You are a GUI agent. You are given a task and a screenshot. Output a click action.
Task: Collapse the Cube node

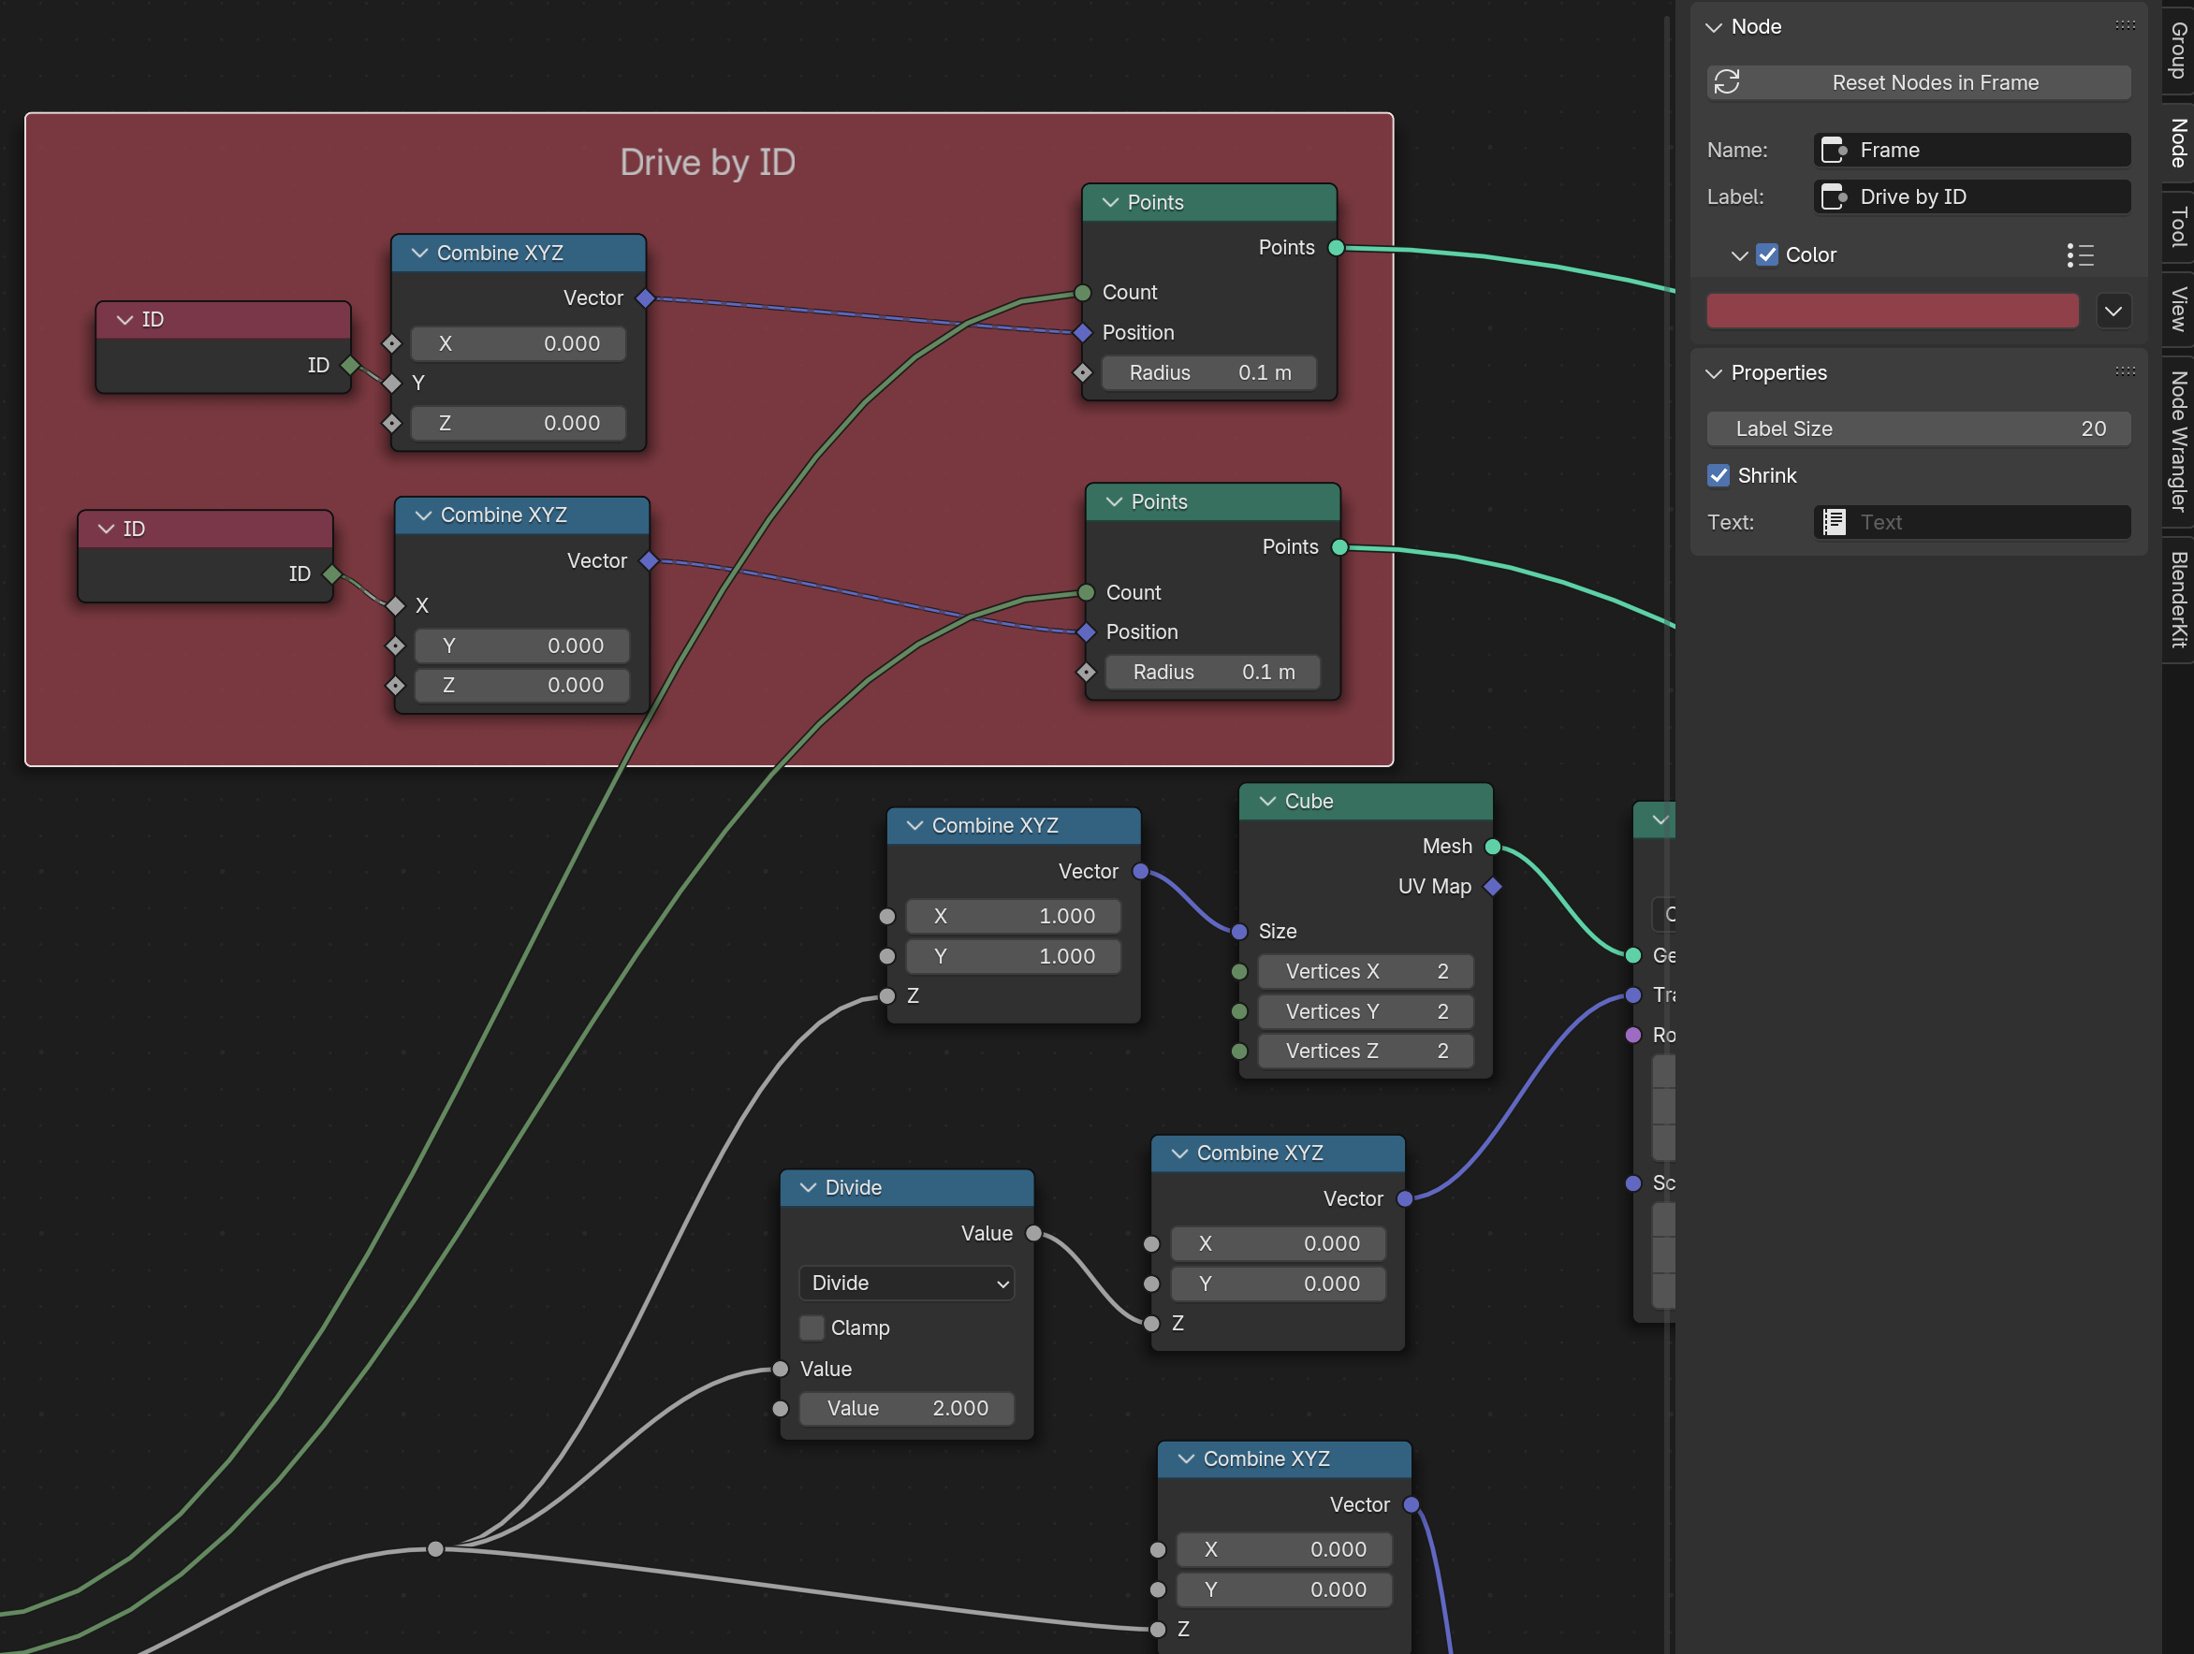[1267, 801]
